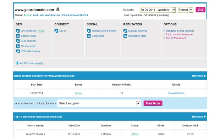The width and height of the screenshot is (220, 138).
Task: Open the On-site score link
Action: click(28, 46)
